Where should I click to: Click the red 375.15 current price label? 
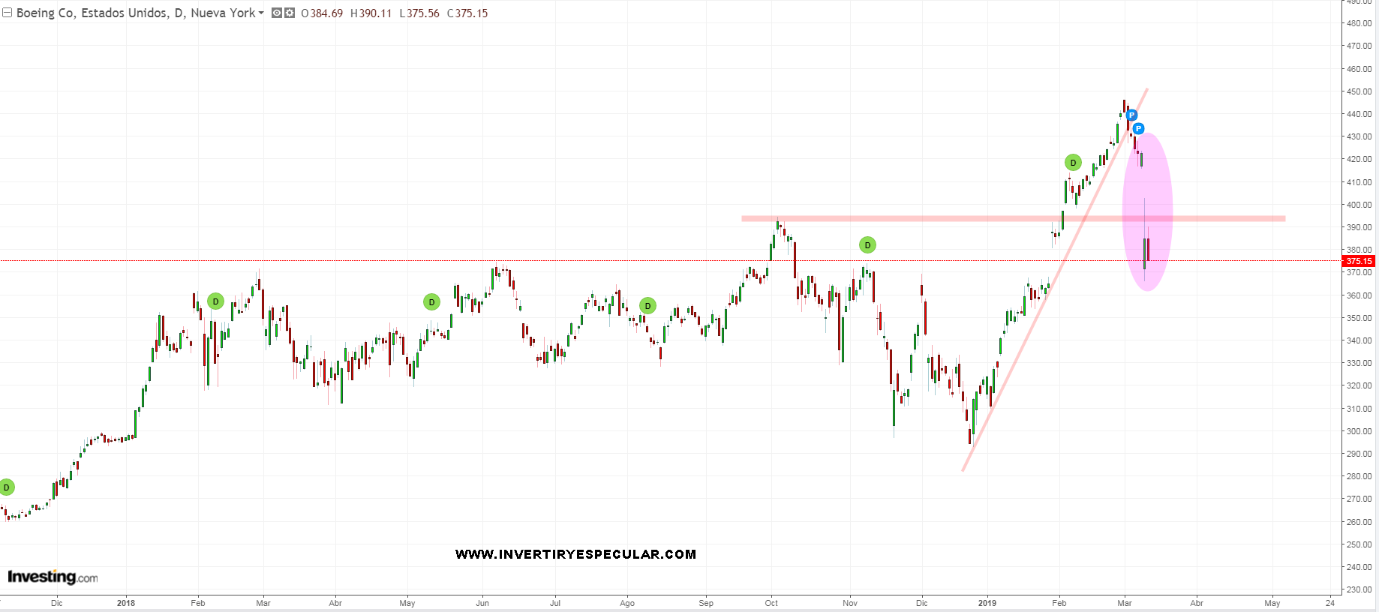pos(1358,261)
